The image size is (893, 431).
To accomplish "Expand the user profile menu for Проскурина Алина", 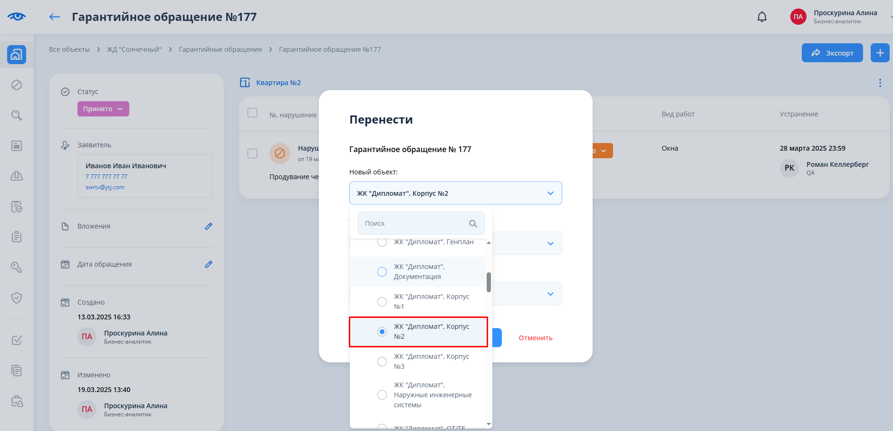I will (890, 16).
